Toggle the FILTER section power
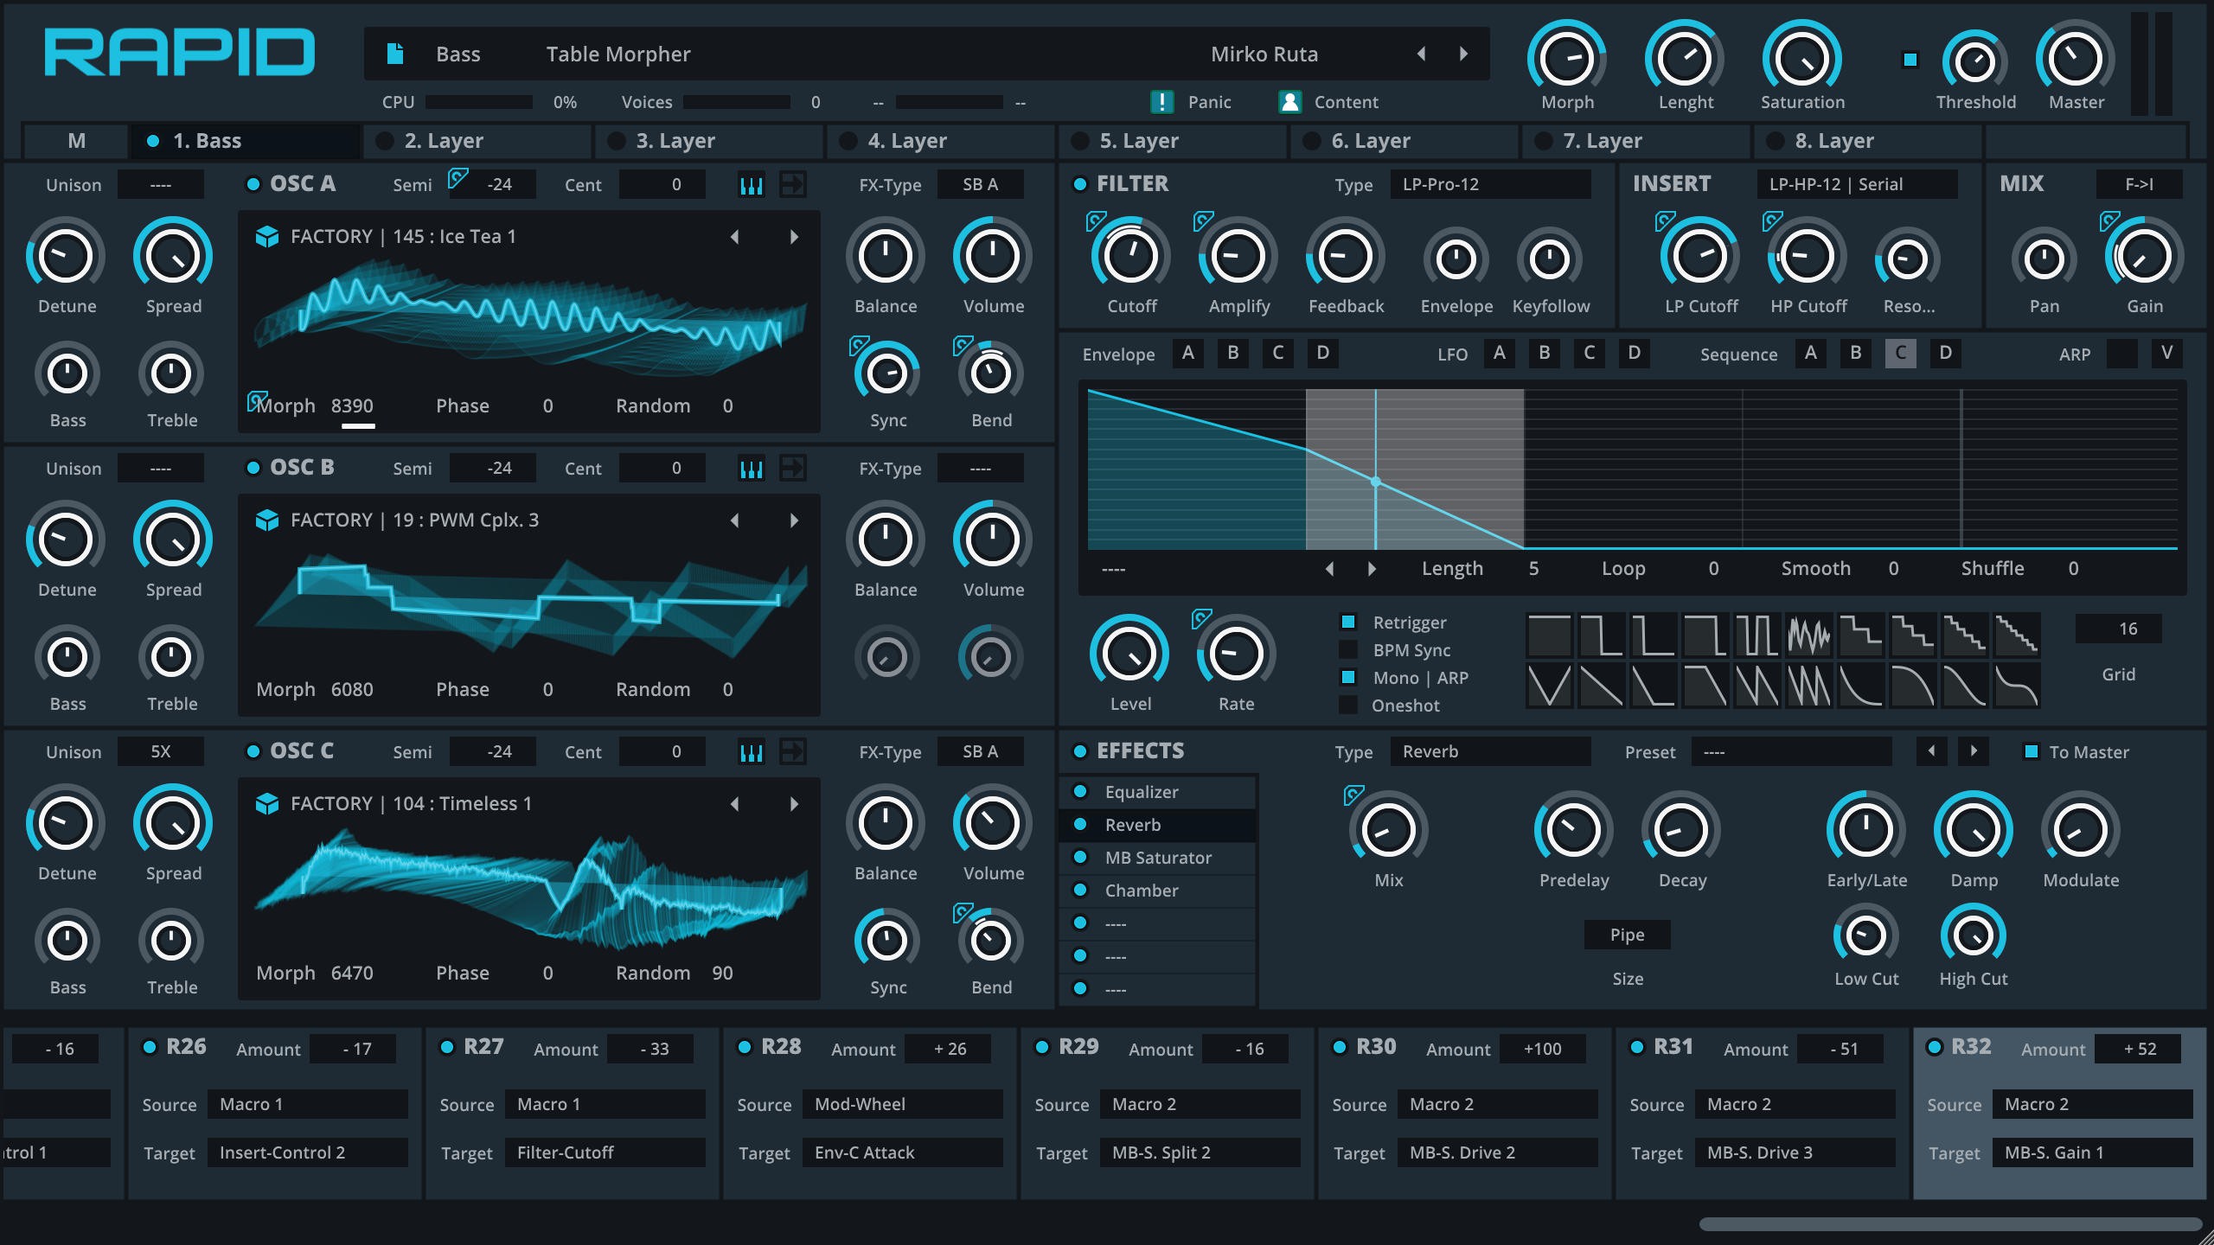Viewport: 2214px width, 1245px height. point(1079,184)
